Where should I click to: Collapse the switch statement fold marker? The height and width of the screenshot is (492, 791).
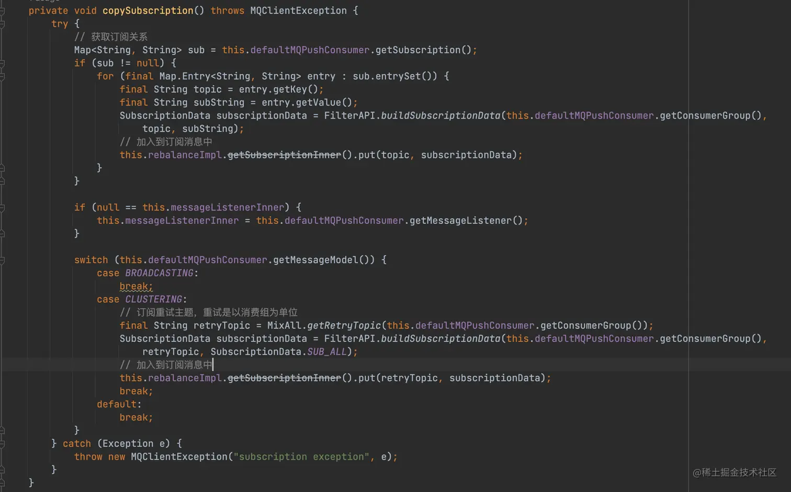(x=2, y=260)
